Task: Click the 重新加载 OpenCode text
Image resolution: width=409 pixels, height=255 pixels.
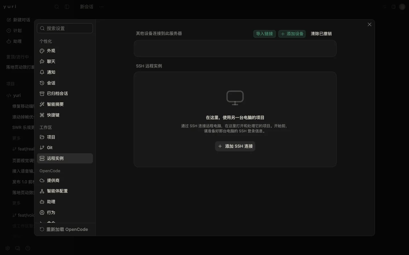Action: pyautogui.click(x=67, y=229)
